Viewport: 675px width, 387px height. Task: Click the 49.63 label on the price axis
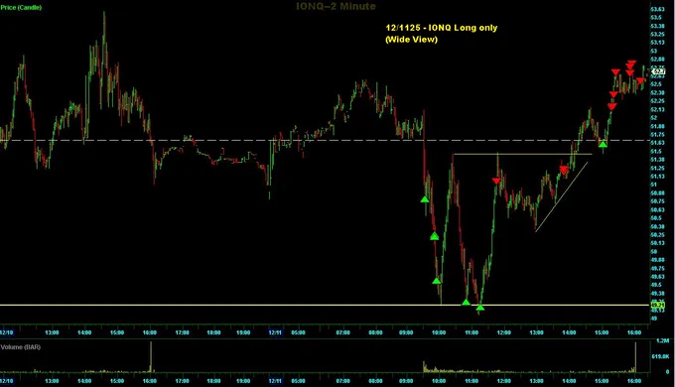(x=657, y=277)
